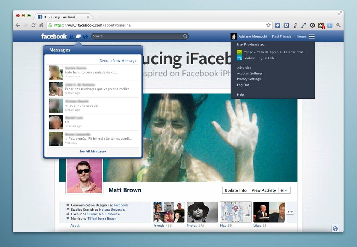Open the browser wrench menu icon

337,25
